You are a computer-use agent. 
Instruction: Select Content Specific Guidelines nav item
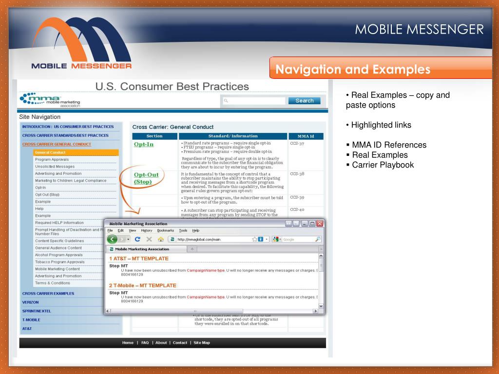pyautogui.click(x=59, y=241)
